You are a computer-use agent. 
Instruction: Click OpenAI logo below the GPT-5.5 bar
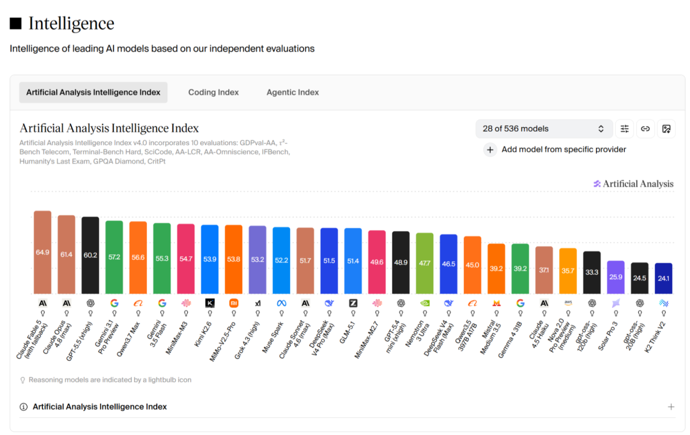pyautogui.click(x=91, y=303)
